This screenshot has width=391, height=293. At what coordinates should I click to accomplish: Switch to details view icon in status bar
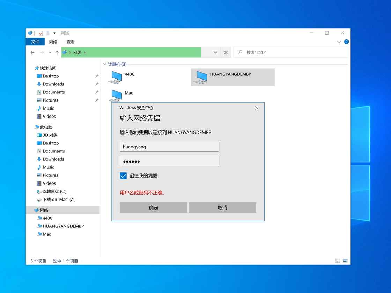click(338, 261)
